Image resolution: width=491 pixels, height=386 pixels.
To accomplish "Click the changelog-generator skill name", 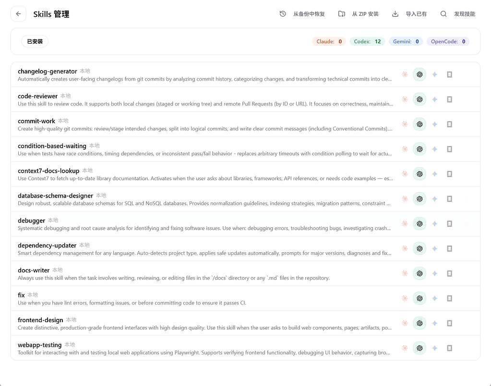I will [48, 71].
